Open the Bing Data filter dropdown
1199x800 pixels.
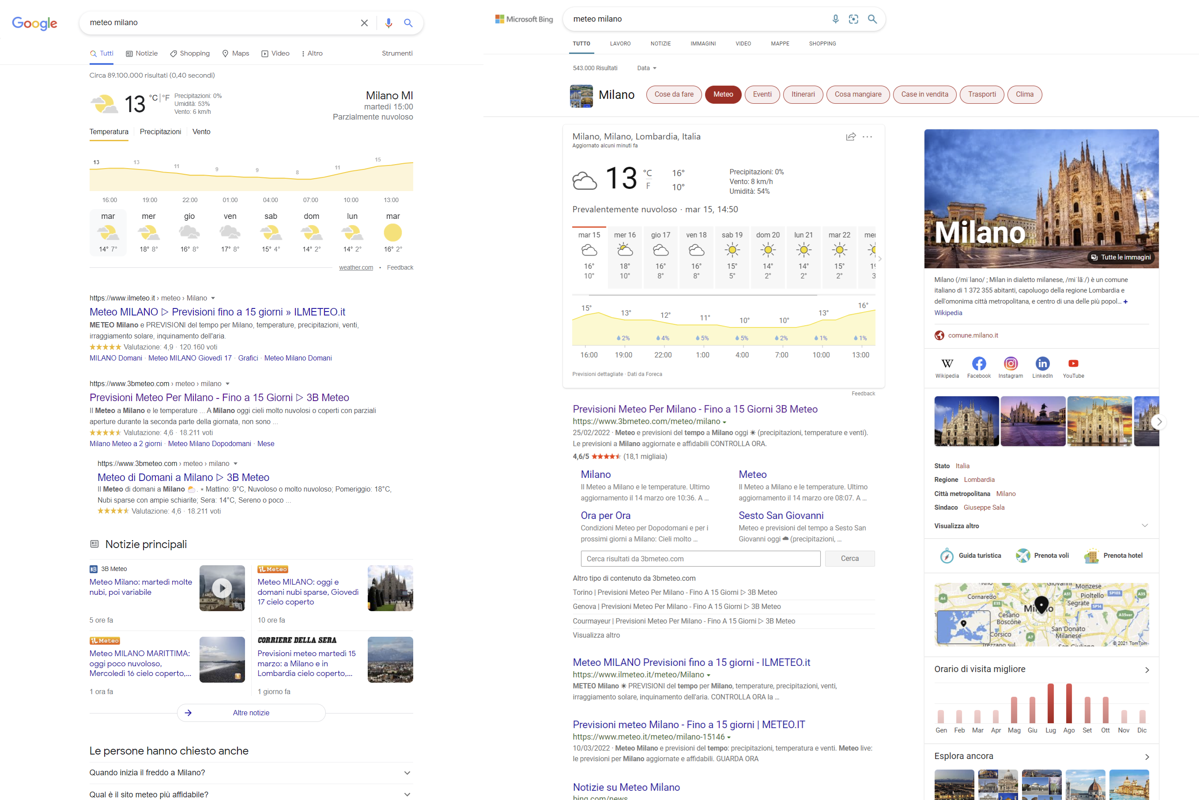tap(647, 68)
